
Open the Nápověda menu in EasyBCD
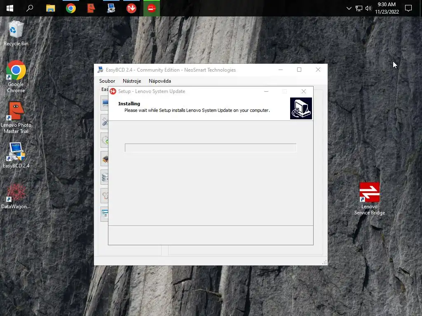click(x=160, y=81)
